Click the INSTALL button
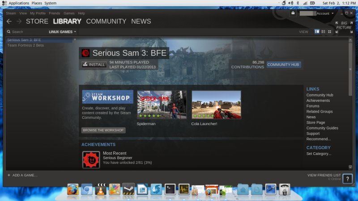The height and width of the screenshot is (201, 358). point(94,64)
